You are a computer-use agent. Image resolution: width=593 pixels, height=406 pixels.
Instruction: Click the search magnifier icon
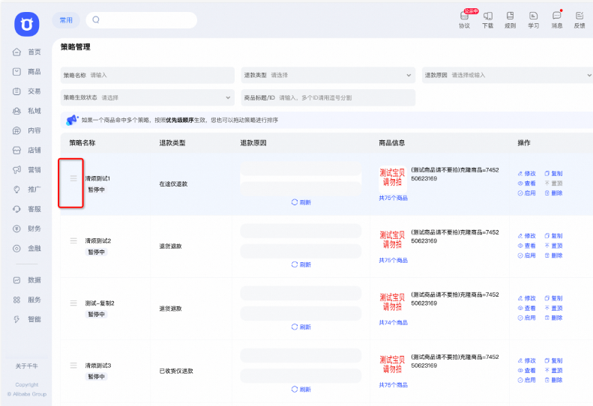(96, 19)
